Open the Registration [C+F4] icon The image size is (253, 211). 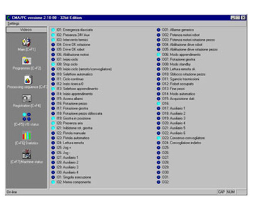26,98
